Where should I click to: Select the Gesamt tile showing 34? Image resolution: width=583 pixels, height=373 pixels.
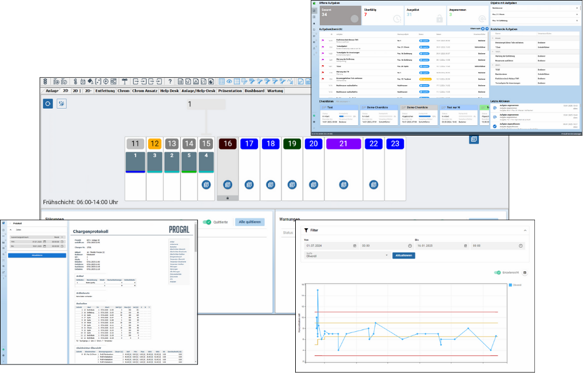(340, 15)
